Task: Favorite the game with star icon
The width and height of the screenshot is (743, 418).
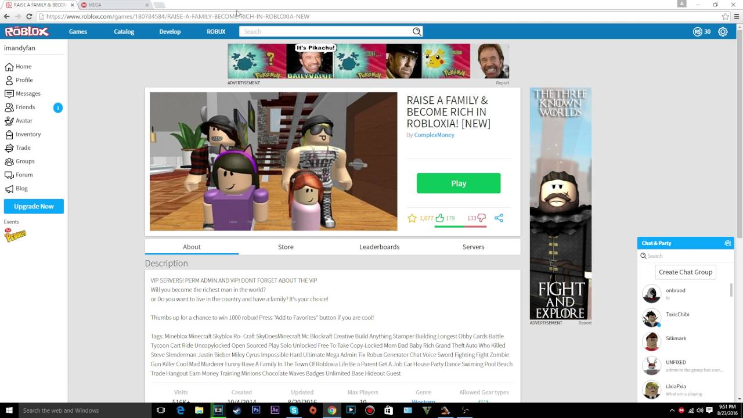Action: [412, 218]
